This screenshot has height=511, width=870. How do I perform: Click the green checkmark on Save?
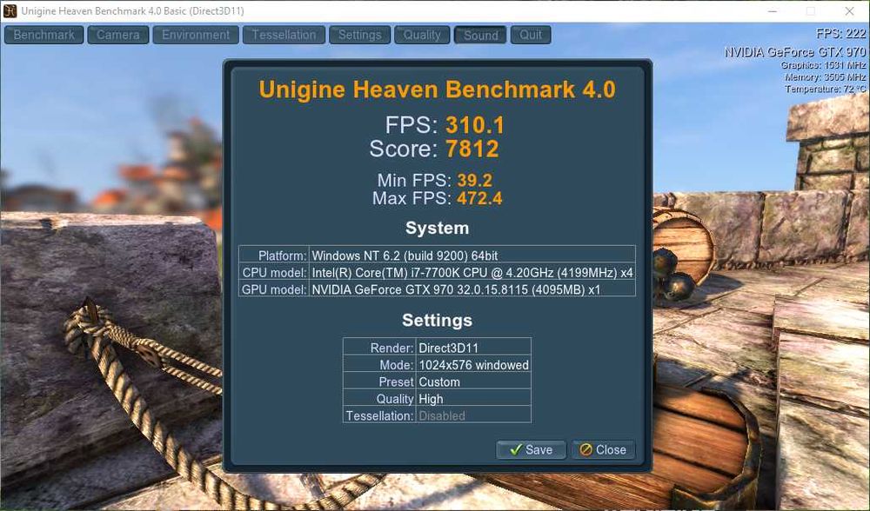515,449
